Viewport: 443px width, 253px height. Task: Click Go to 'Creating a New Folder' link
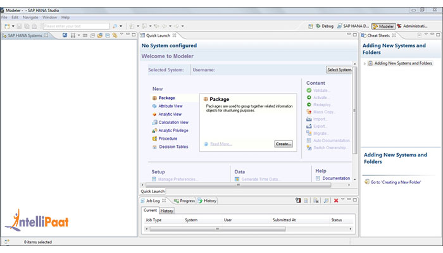[x=396, y=182]
